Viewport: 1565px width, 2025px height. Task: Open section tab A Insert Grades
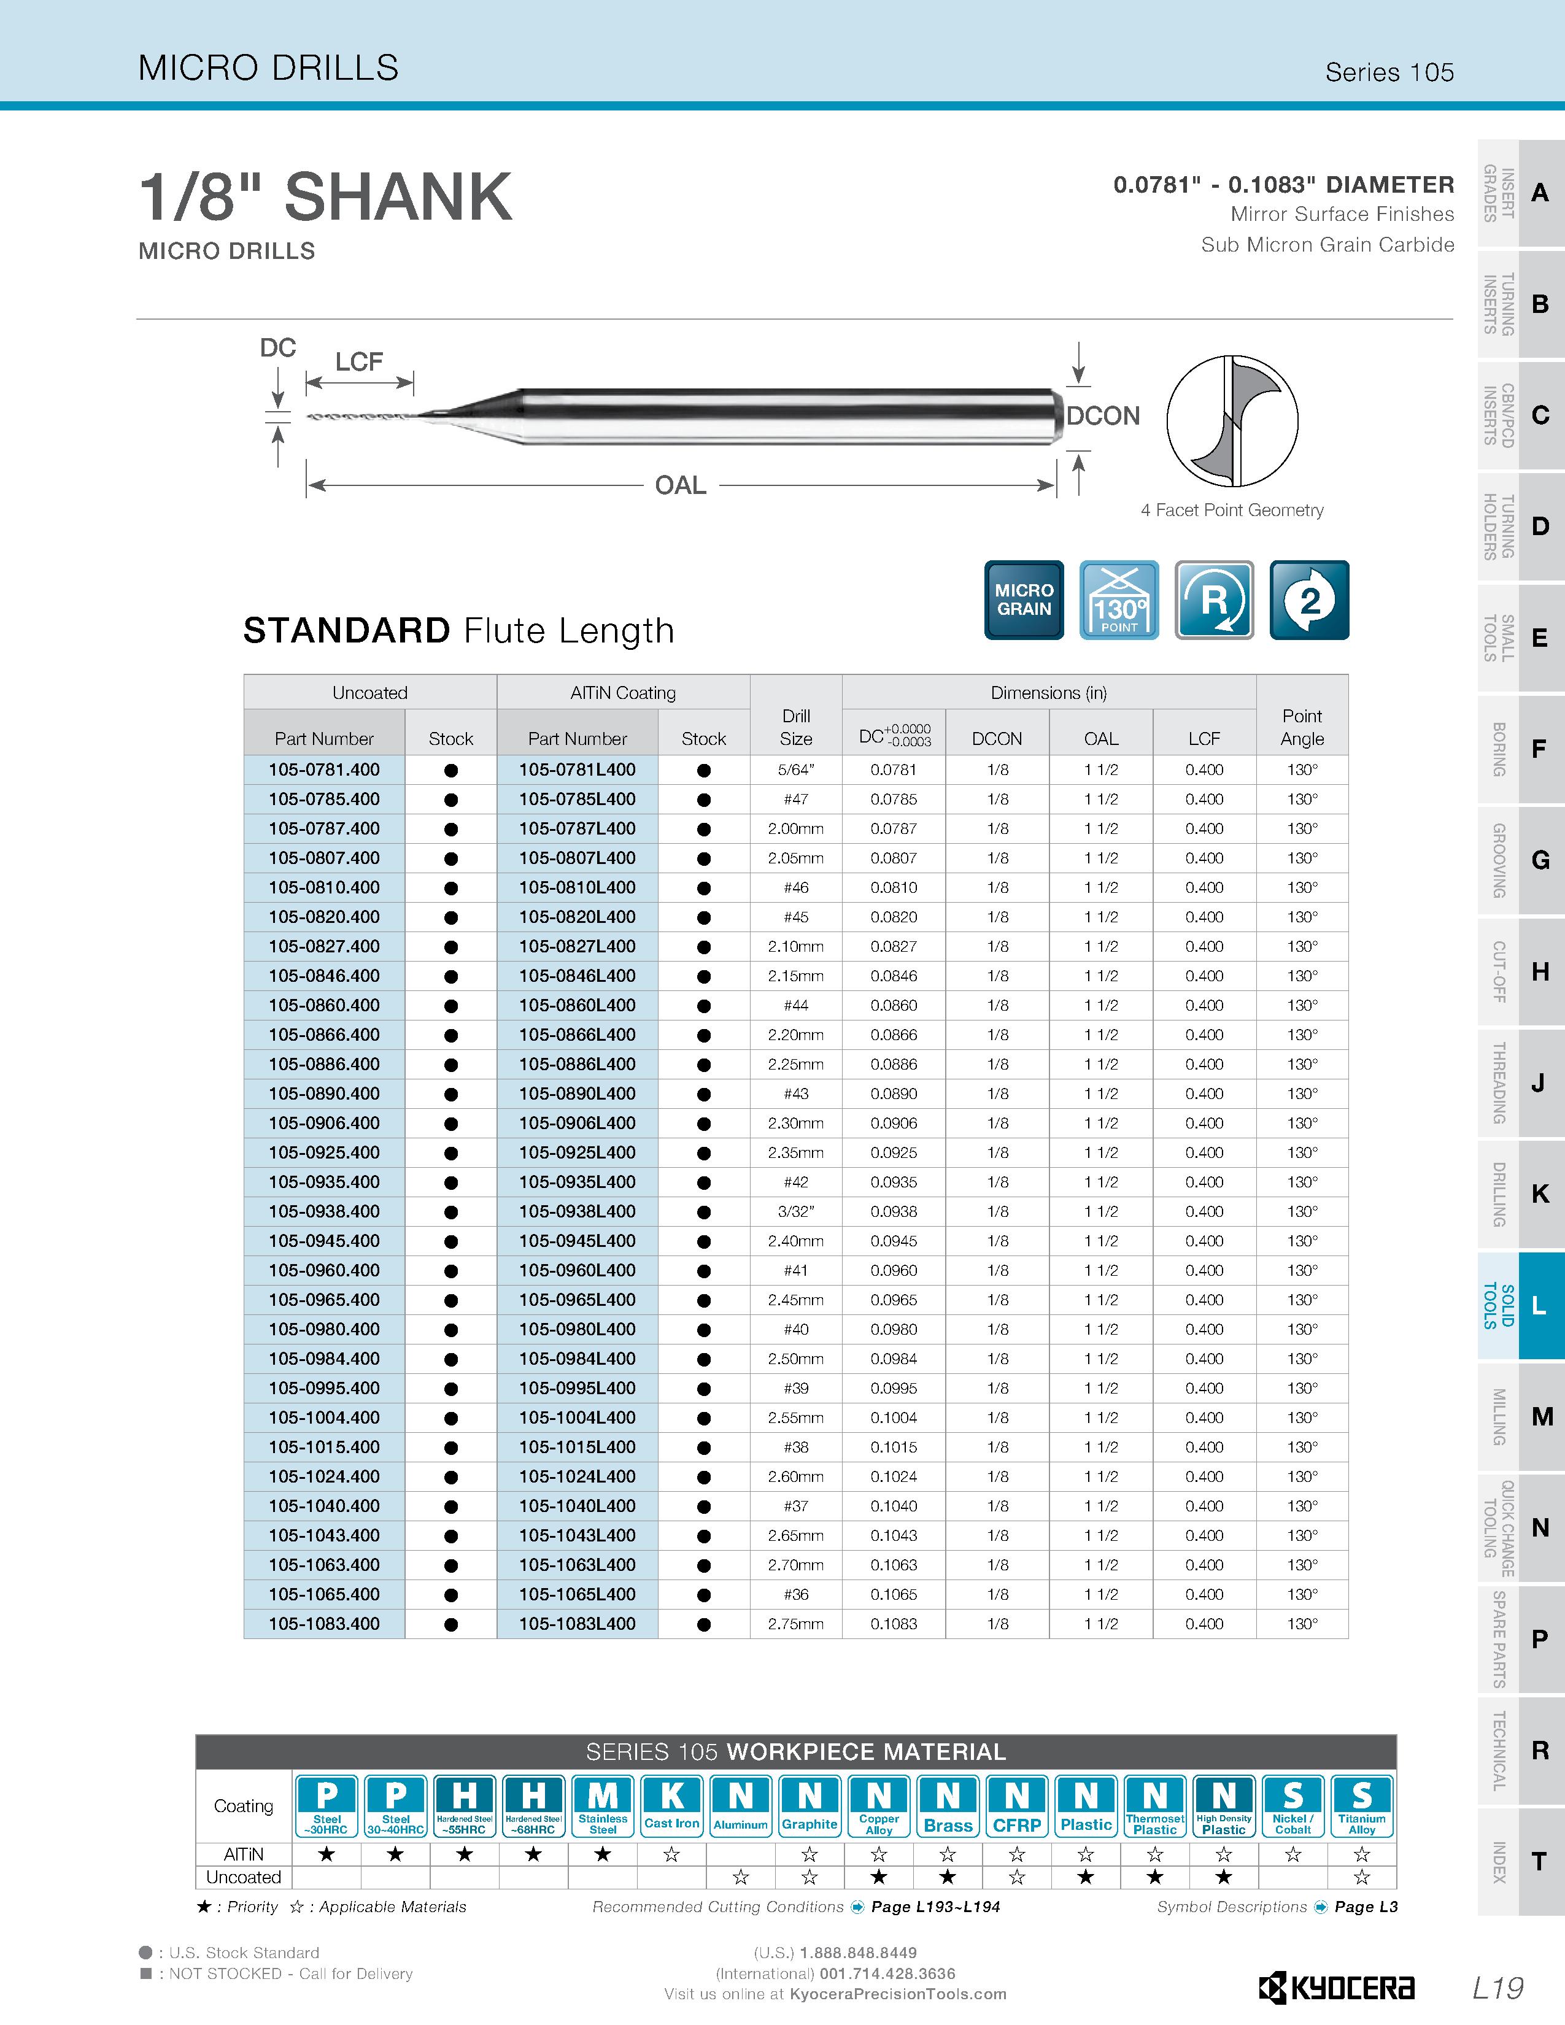point(1520,193)
